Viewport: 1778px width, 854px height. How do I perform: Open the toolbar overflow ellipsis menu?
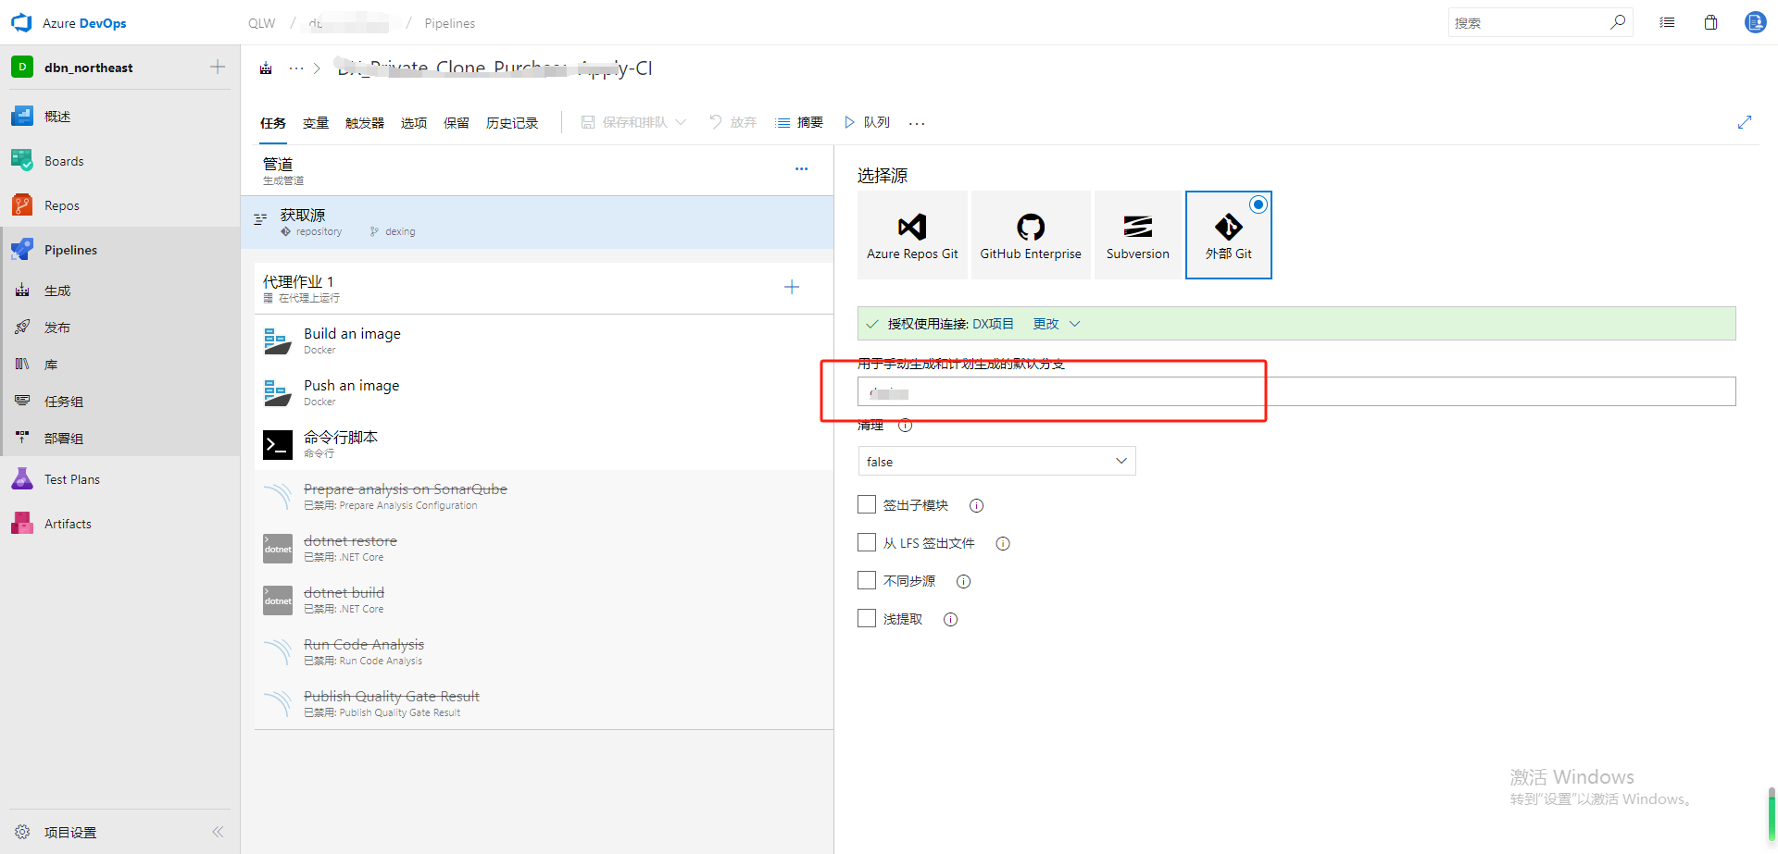click(x=917, y=123)
